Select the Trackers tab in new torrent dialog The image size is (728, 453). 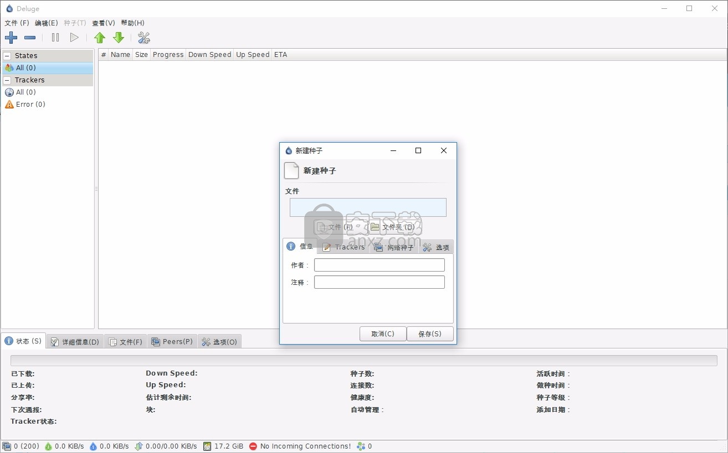(x=344, y=247)
